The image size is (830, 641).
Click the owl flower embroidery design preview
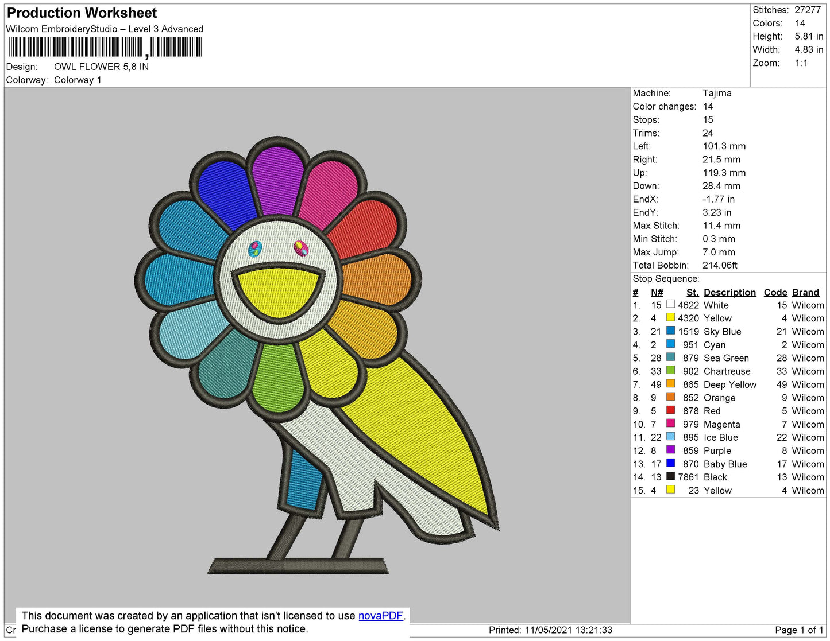(317, 356)
